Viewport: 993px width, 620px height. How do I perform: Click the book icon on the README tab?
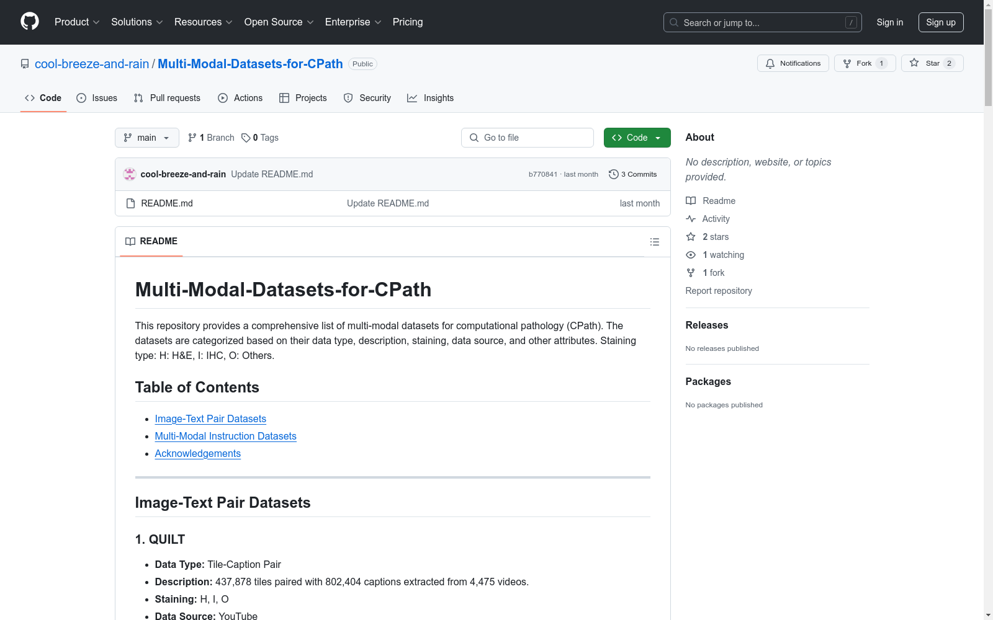click(x=130, y=241)
